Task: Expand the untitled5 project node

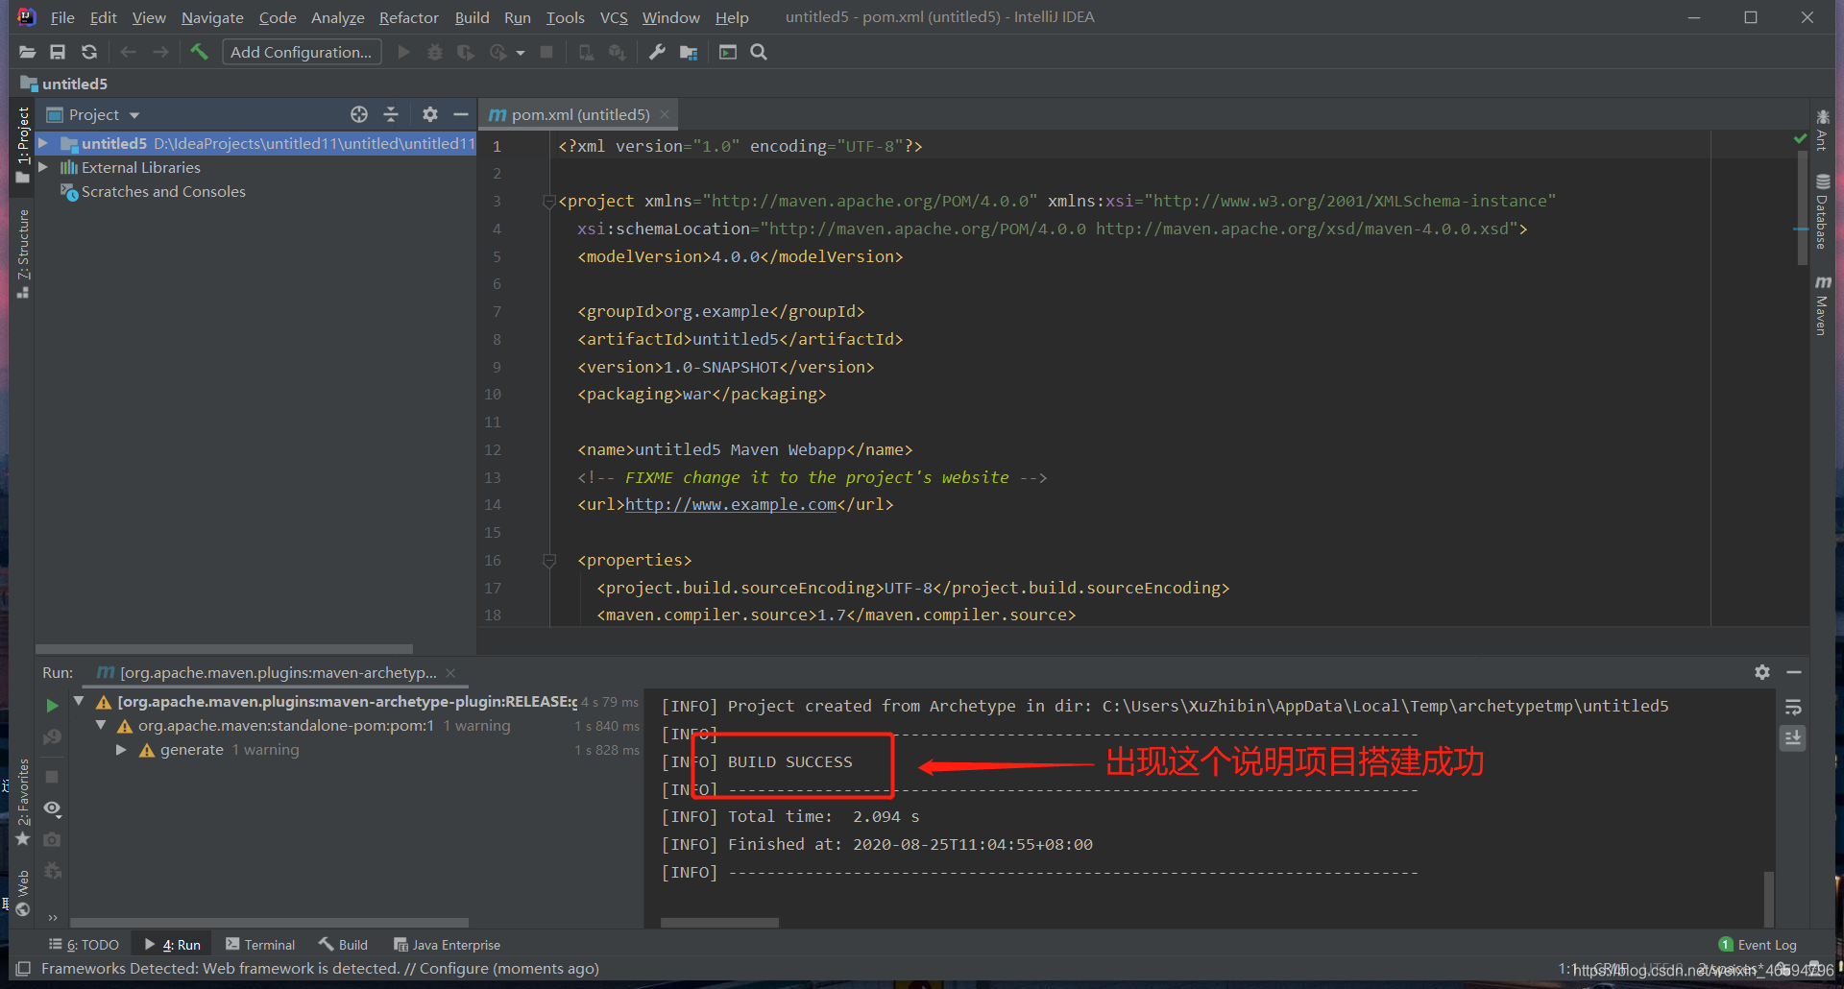Action: pos(43,143)
